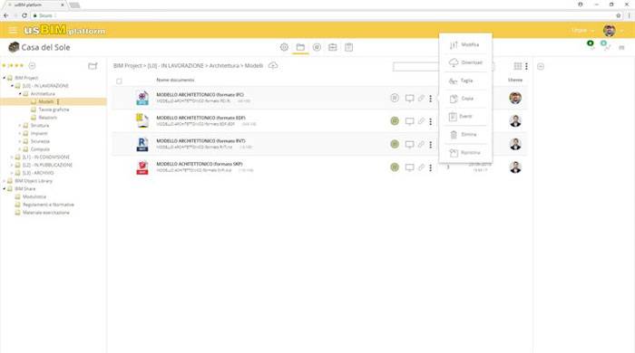Open three-dot menu on EDF row
The width and height of the screenshot is (635, 353).
[431, 121]
